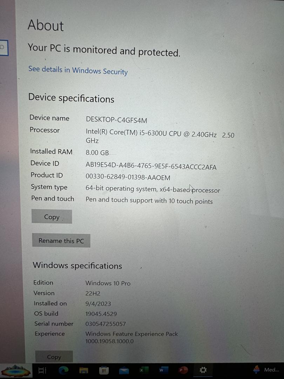The image size is (284, 379).
Task: Launch Microsoft Edge from the taskbar
Action: point(64,370)
